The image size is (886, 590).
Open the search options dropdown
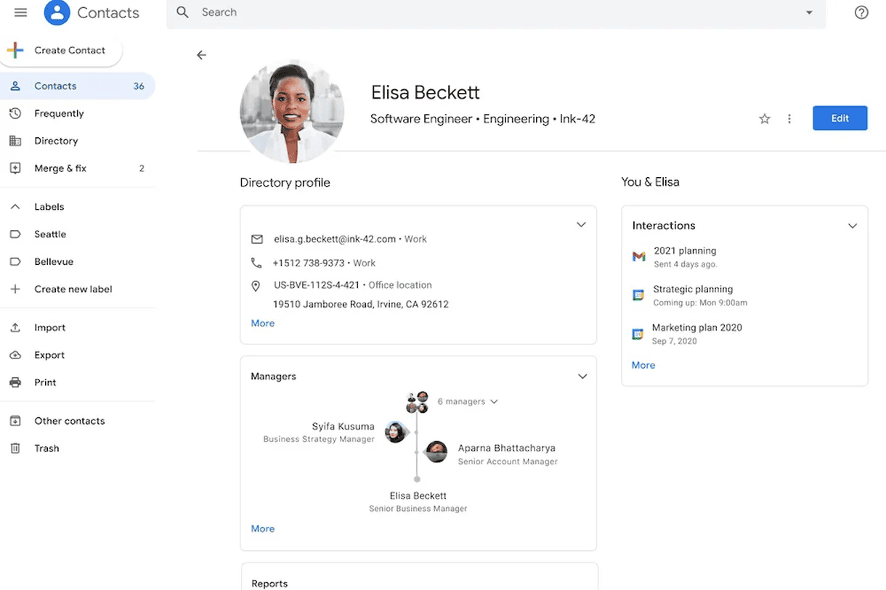point(809,12)
